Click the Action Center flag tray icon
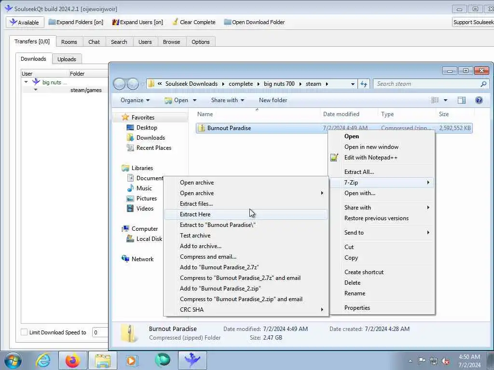The image size is (494, 370). (422, 361)
